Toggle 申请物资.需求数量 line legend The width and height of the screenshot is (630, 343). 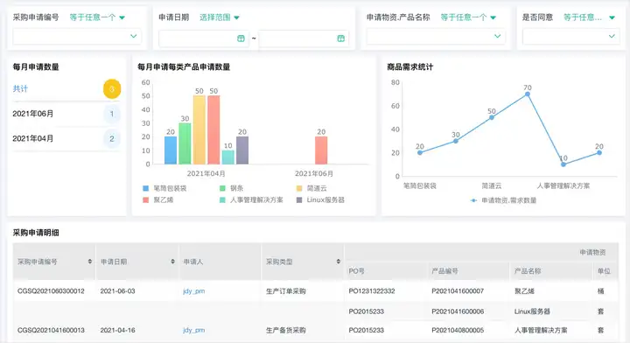point(503,200)
